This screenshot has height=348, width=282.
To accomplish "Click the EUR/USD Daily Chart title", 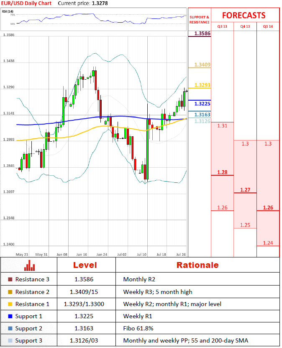I will (x=26, y=3).
